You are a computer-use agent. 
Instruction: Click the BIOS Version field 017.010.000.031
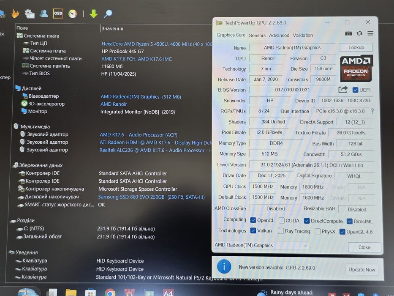[x=292, y=90]
